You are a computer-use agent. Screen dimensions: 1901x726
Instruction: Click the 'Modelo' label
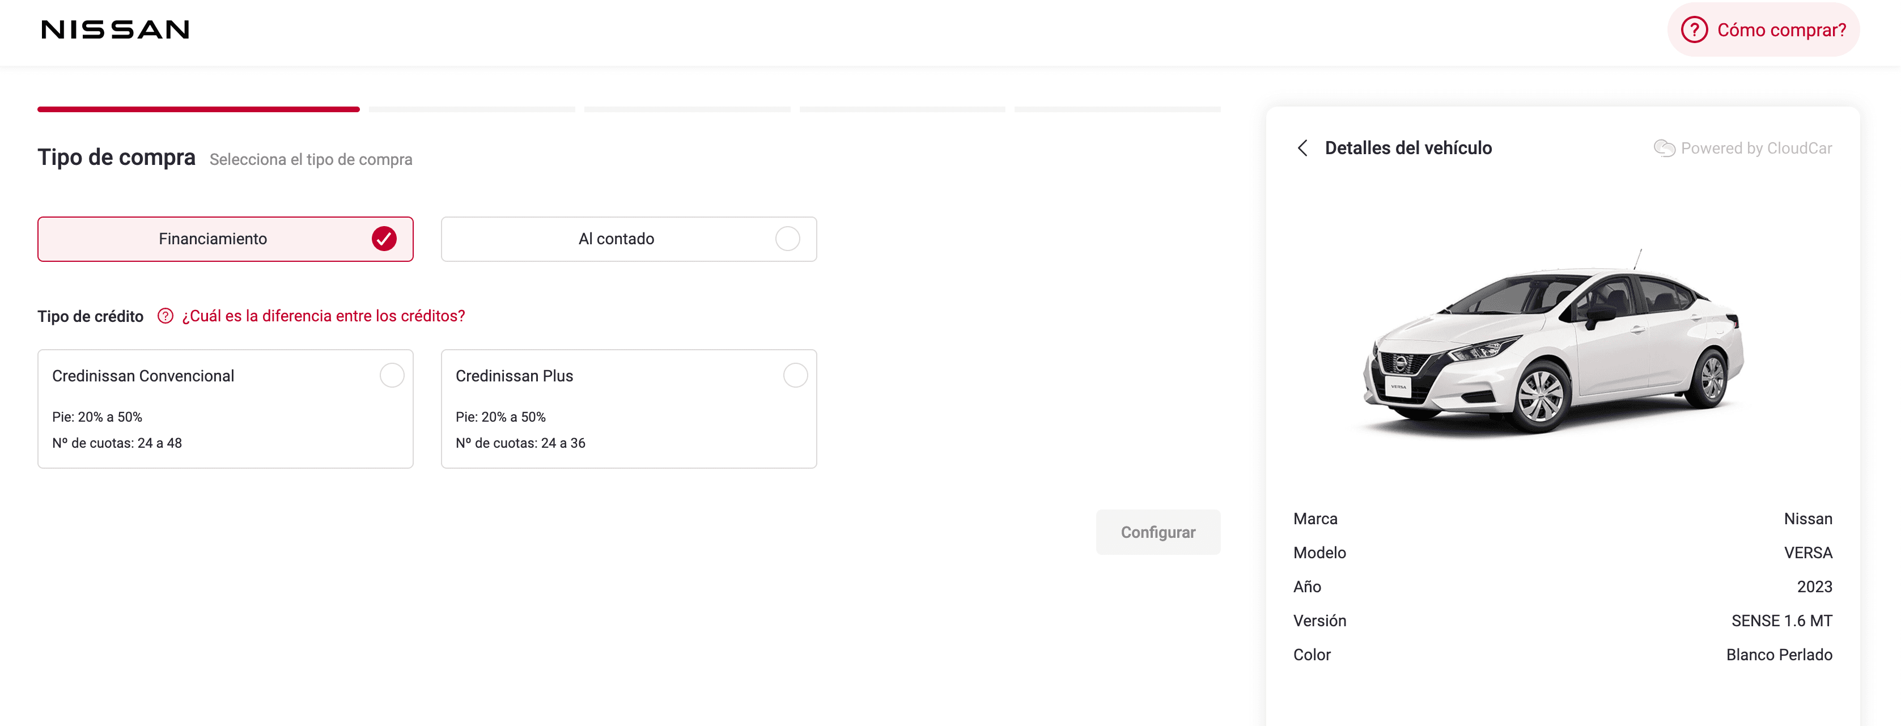click(x=1319, y=553)
